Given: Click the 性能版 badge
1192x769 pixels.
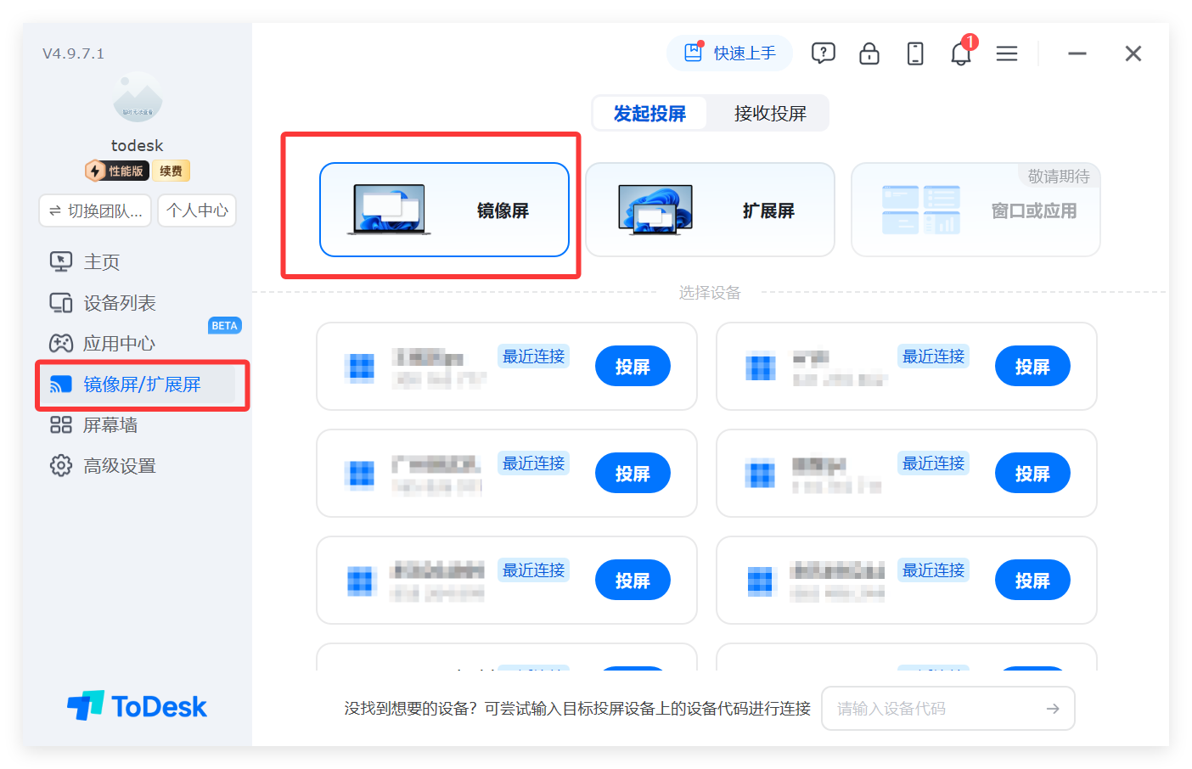Looking at the screenshot, I should coord(117,171).
